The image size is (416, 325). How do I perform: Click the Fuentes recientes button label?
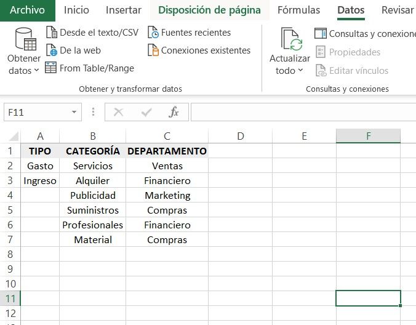pos(196,33)
